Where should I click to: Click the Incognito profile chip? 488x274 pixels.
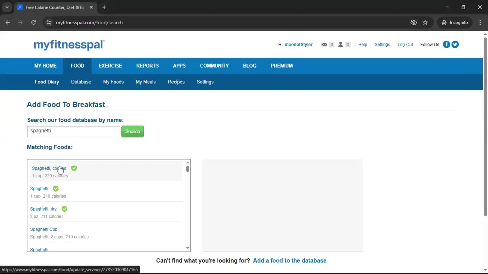click(455, 23)
